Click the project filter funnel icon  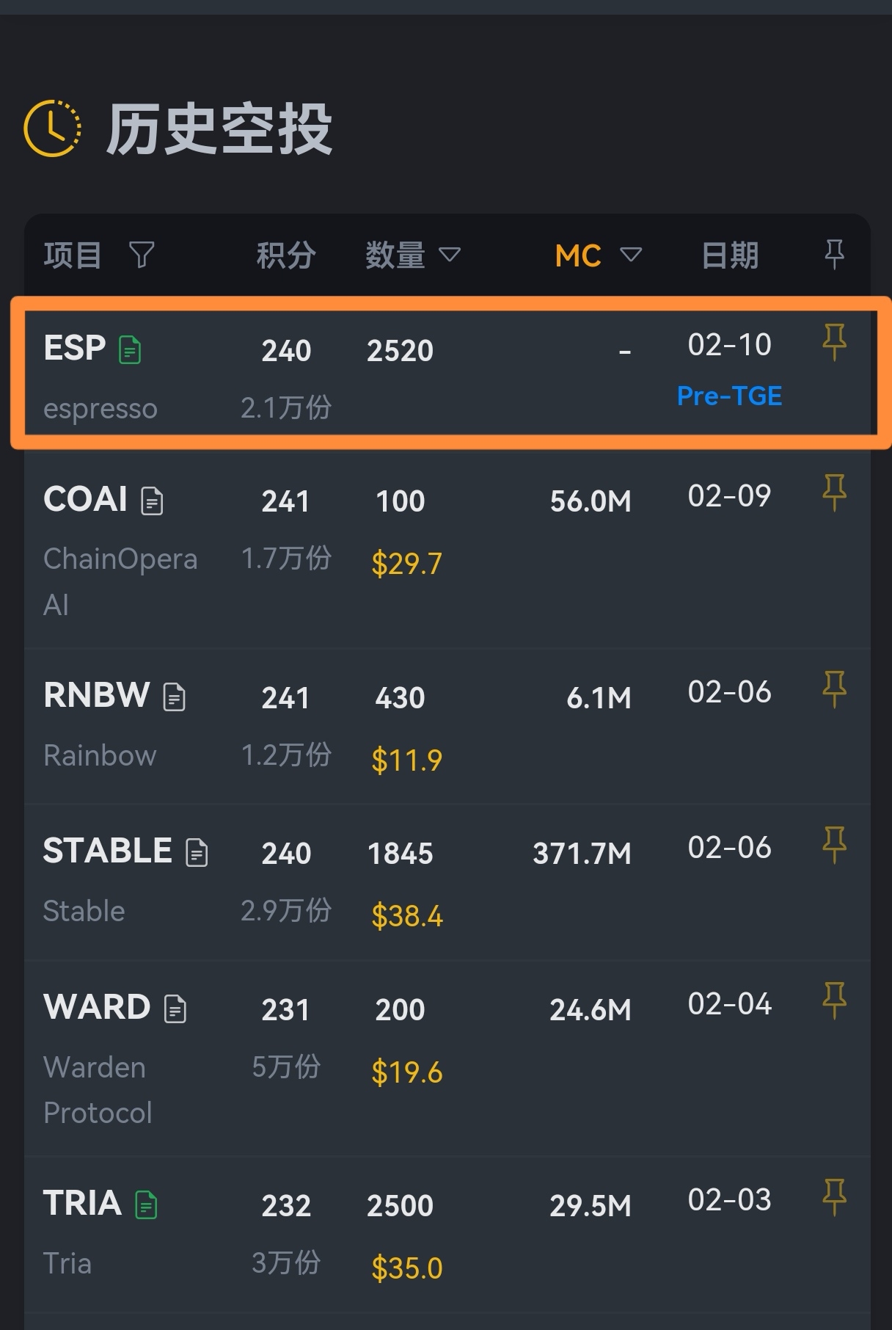click(142, 255)
